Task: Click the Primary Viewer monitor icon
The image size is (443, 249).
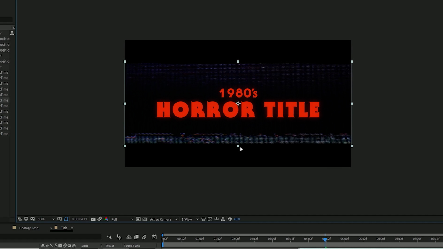Action: [26, 219]
